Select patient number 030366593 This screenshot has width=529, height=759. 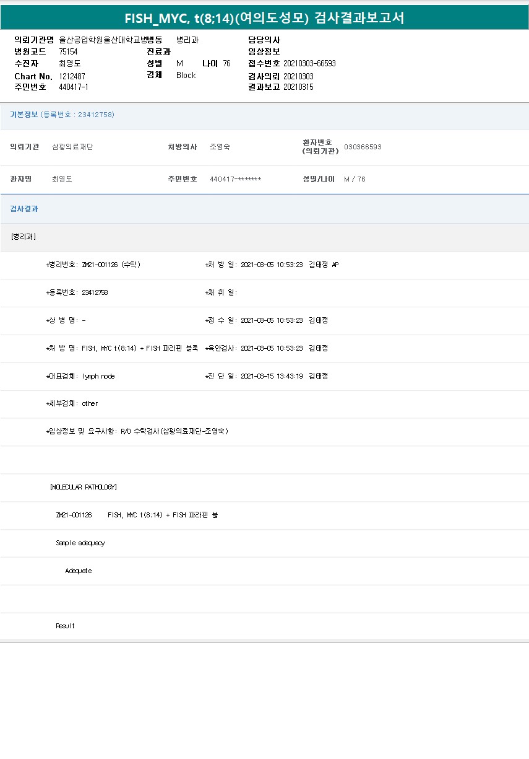coord(363,147)
